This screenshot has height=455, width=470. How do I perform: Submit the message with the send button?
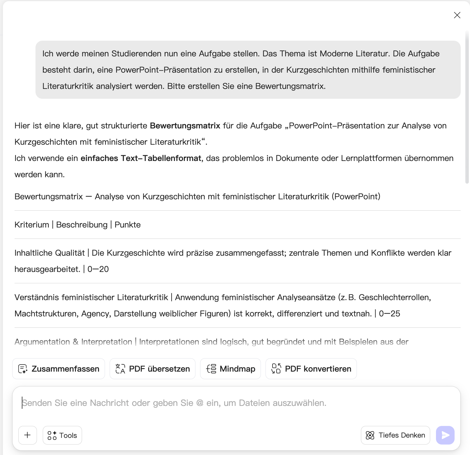click(445, 435)
